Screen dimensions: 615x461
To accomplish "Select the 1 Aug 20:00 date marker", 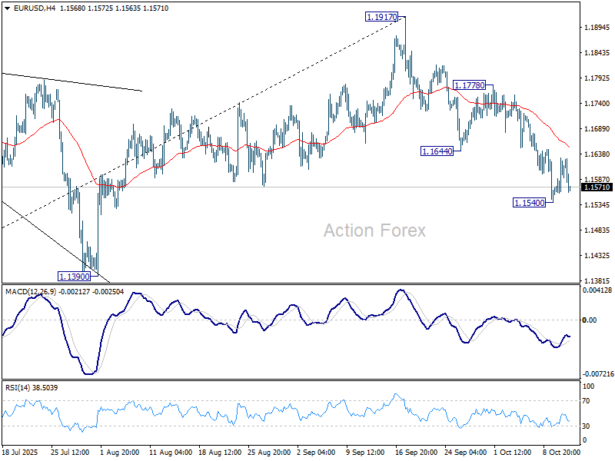I will click(118, 453).
